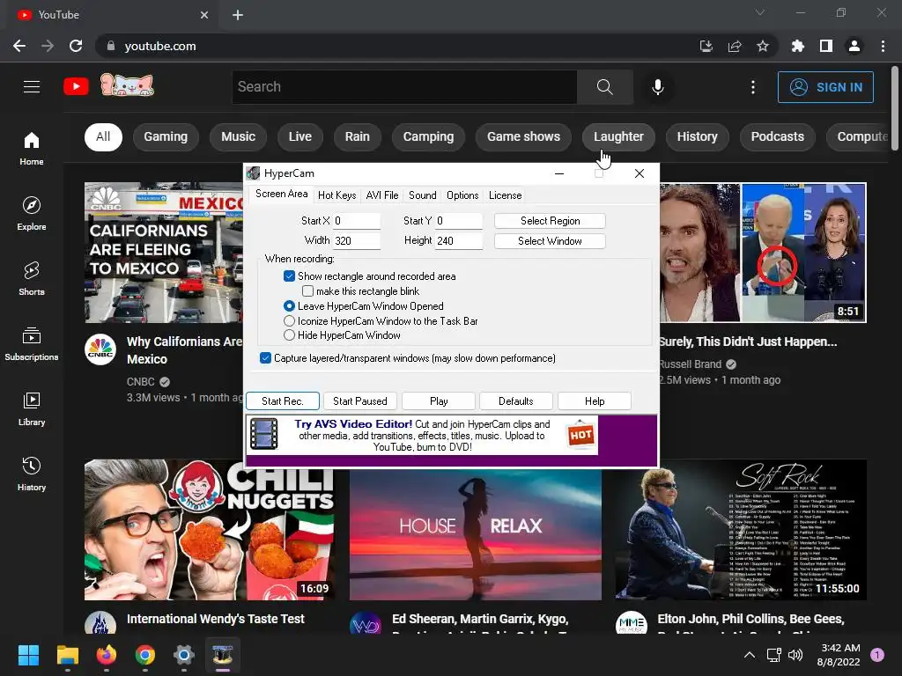Click the volume tray icon

795,655
